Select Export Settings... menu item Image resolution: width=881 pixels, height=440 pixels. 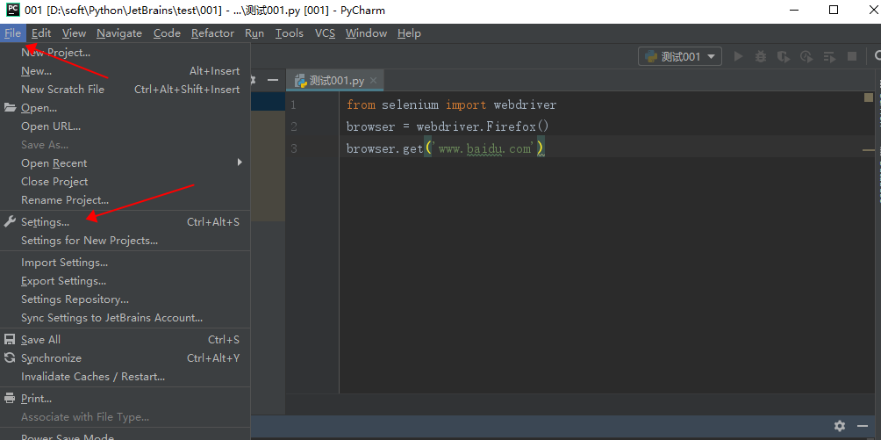(125, 281)
